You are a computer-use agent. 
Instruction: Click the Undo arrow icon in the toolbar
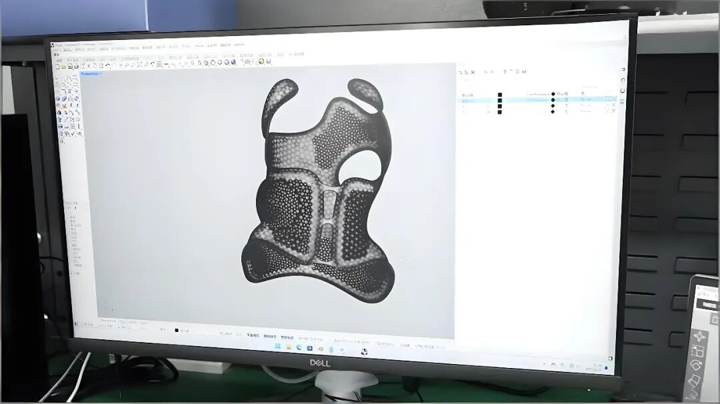click(108, 65)
